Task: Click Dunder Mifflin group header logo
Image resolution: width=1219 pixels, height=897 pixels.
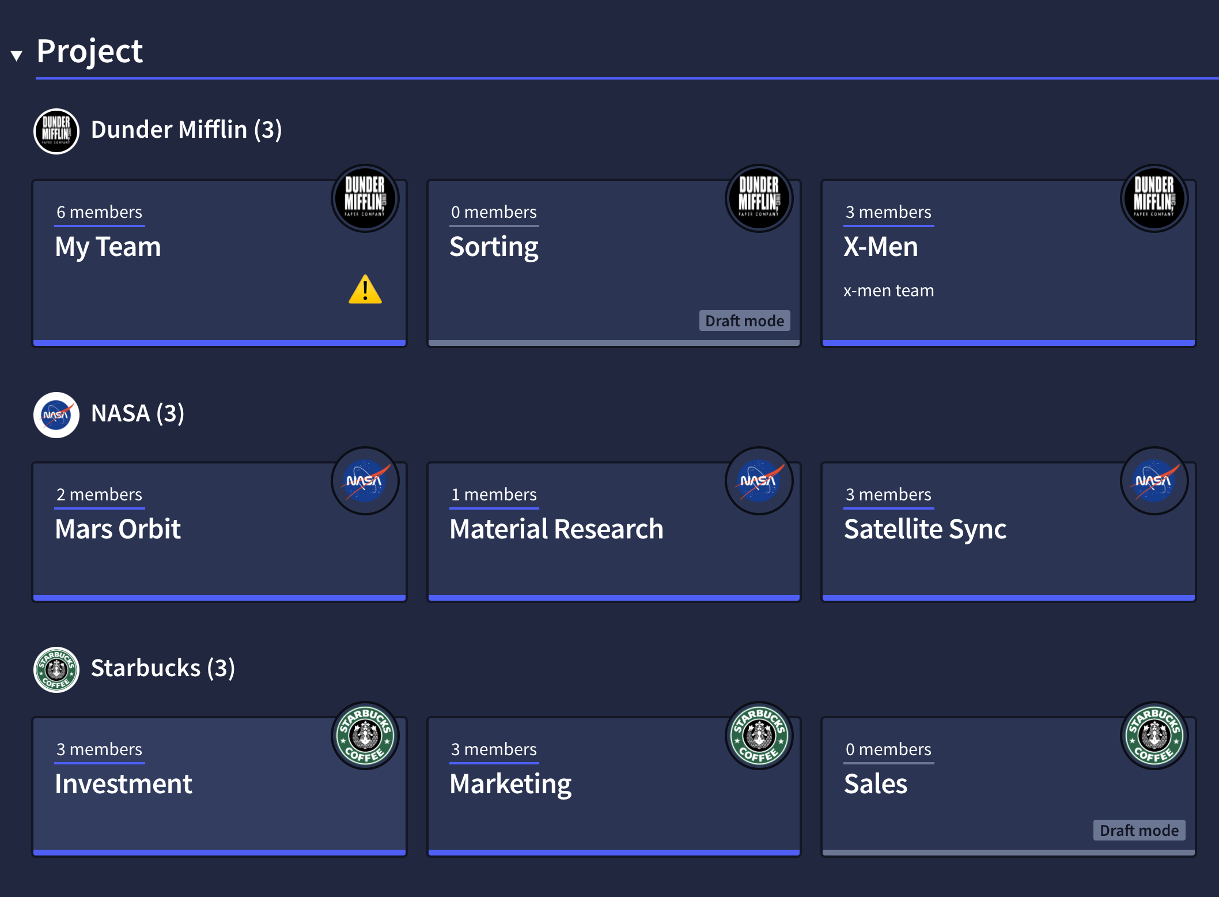Action: pyautogui.click(x=56, y=131)
